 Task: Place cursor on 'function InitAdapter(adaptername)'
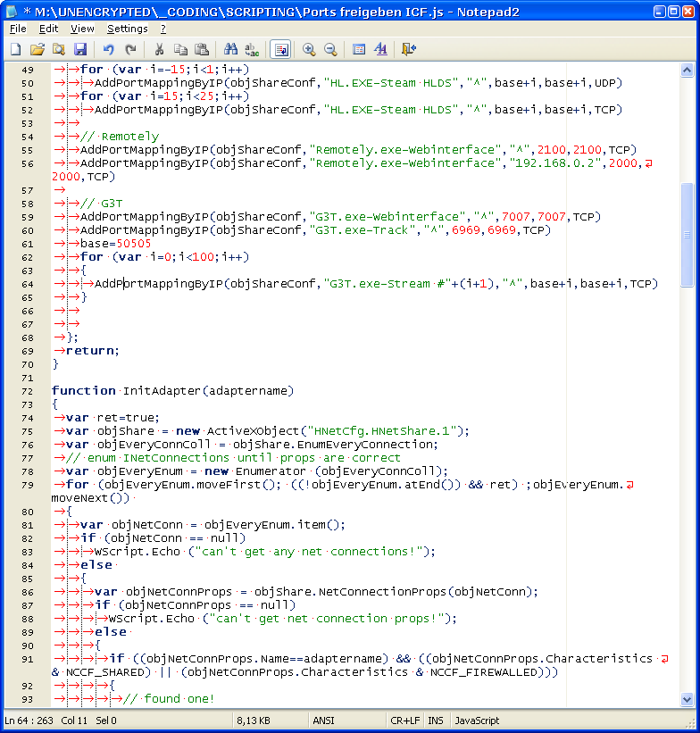pos(172,391)
